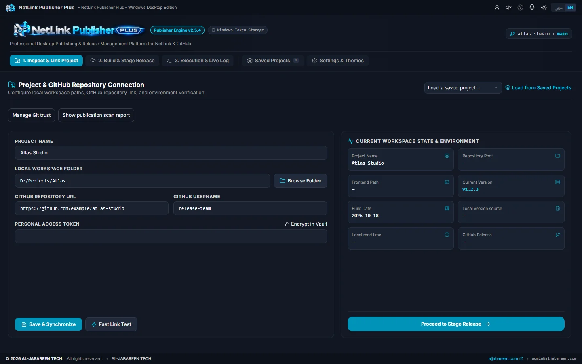Open the aljabareen.com footer link
582x364 pixels.
point(506,358)
